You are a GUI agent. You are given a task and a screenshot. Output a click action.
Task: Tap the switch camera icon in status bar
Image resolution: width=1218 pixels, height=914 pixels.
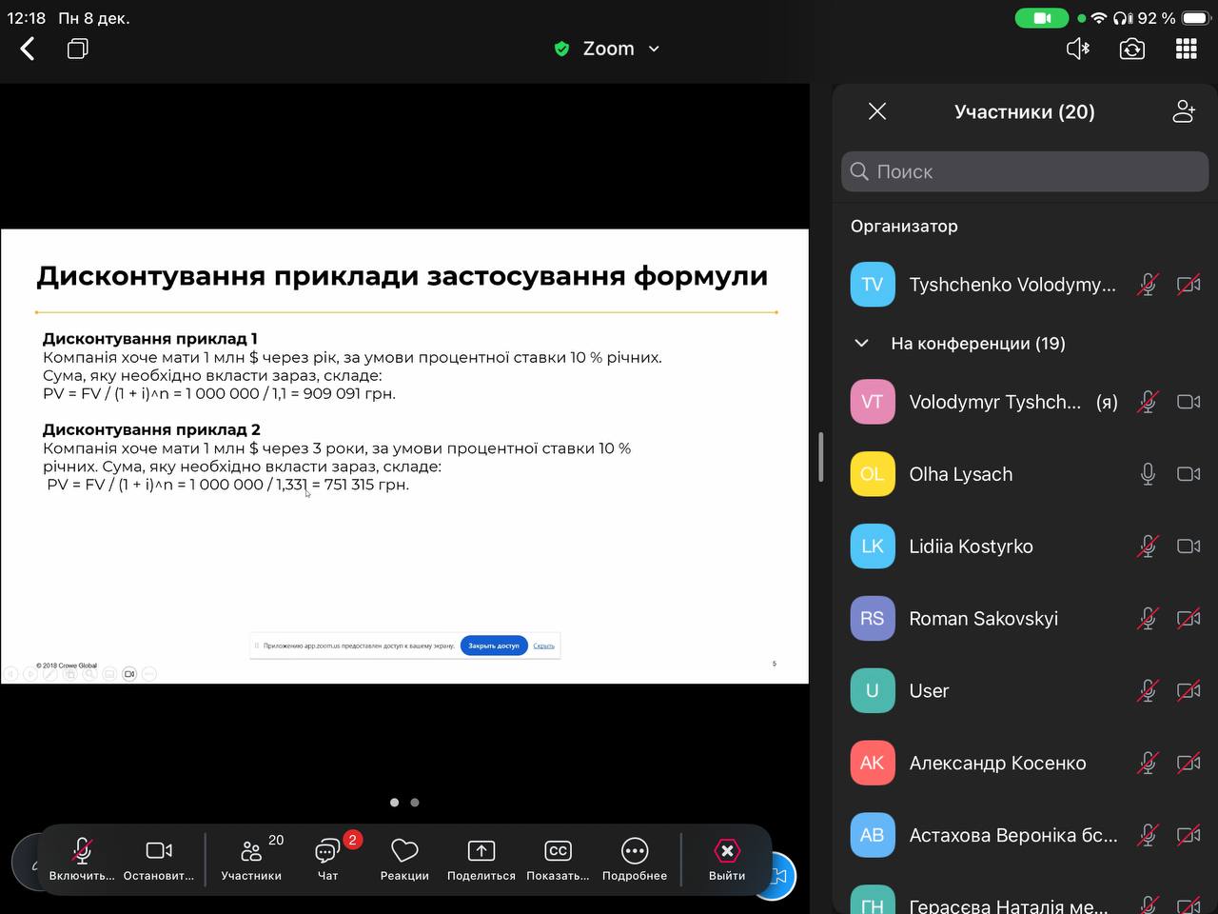click(x=1131, y=48)
